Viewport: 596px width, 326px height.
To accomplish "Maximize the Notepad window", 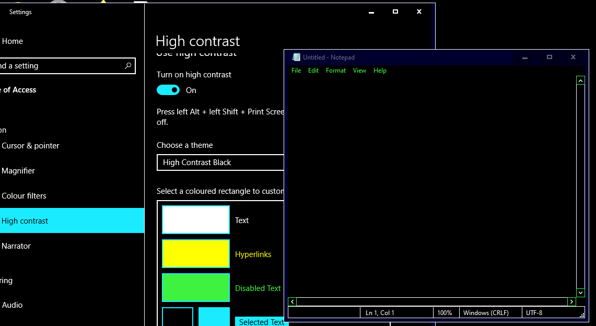I will (x=549, y=57).
